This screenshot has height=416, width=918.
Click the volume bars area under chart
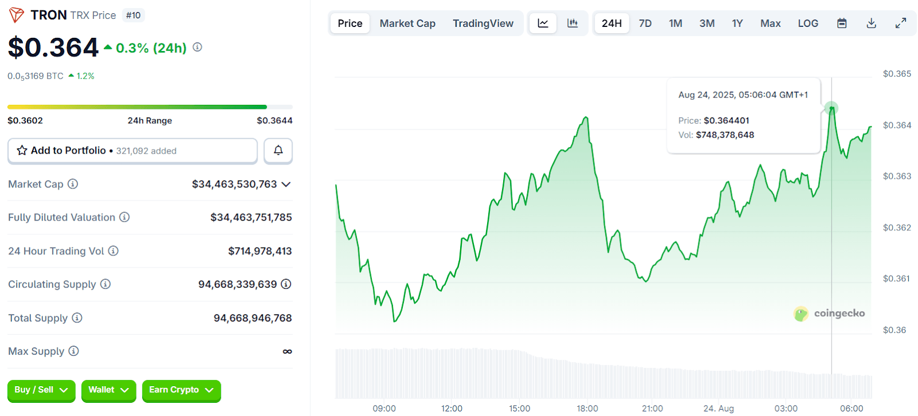604,374
